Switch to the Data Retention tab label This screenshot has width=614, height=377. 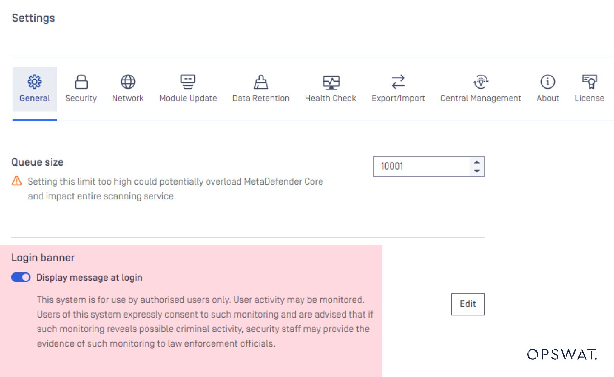tap(261, 98)
